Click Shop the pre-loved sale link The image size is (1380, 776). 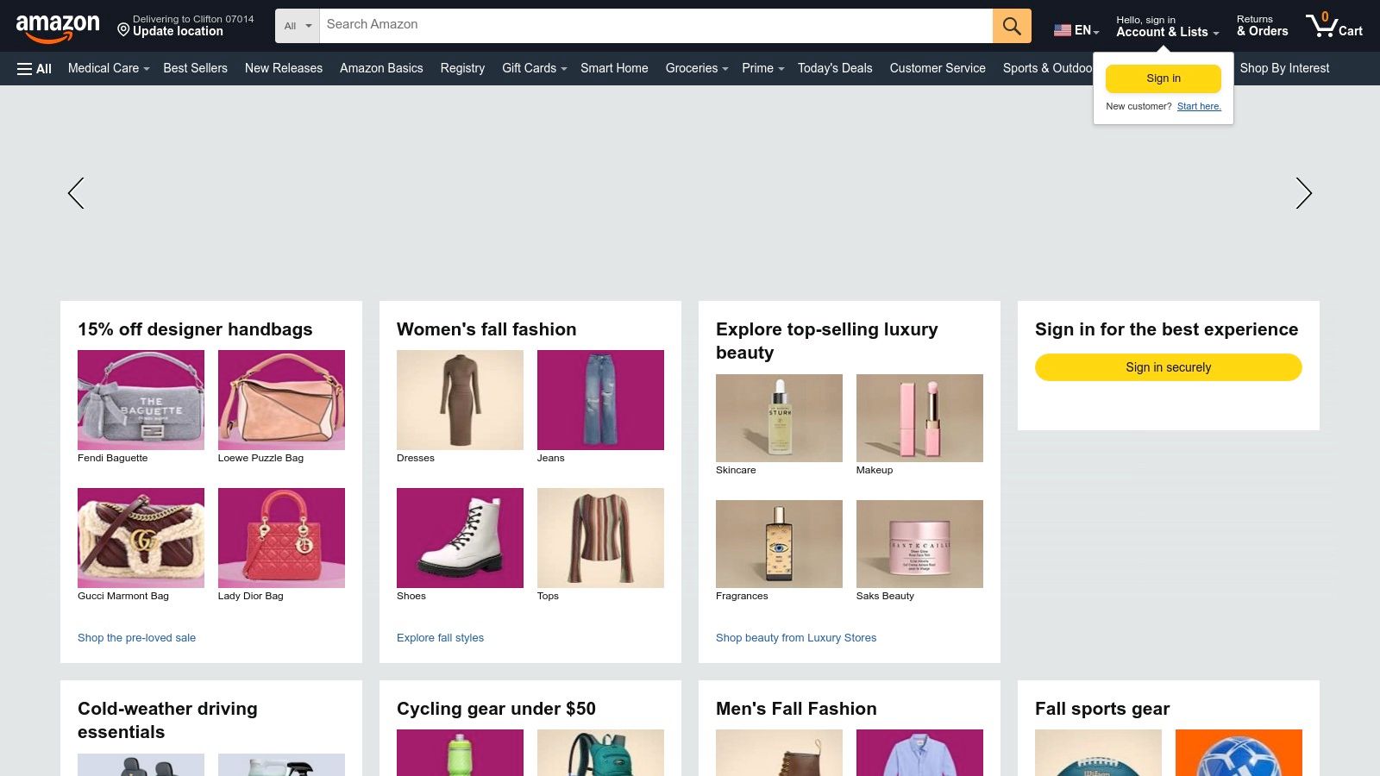(136, 638)
